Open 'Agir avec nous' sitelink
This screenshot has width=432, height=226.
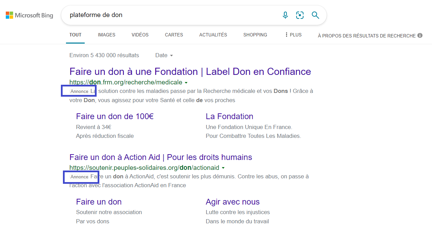click(x=233, y=202)
